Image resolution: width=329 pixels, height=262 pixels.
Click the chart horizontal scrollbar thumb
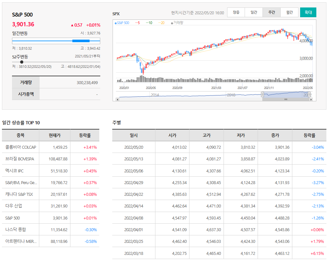(x=286, y=100)
